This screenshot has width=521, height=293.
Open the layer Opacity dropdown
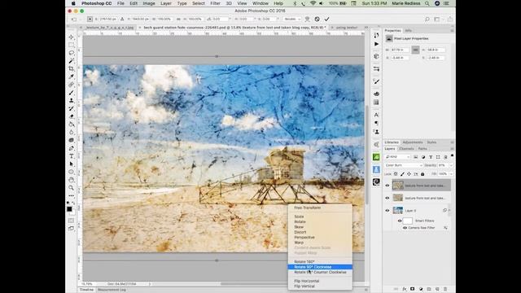pyautogui.click(x=451, y=165)
